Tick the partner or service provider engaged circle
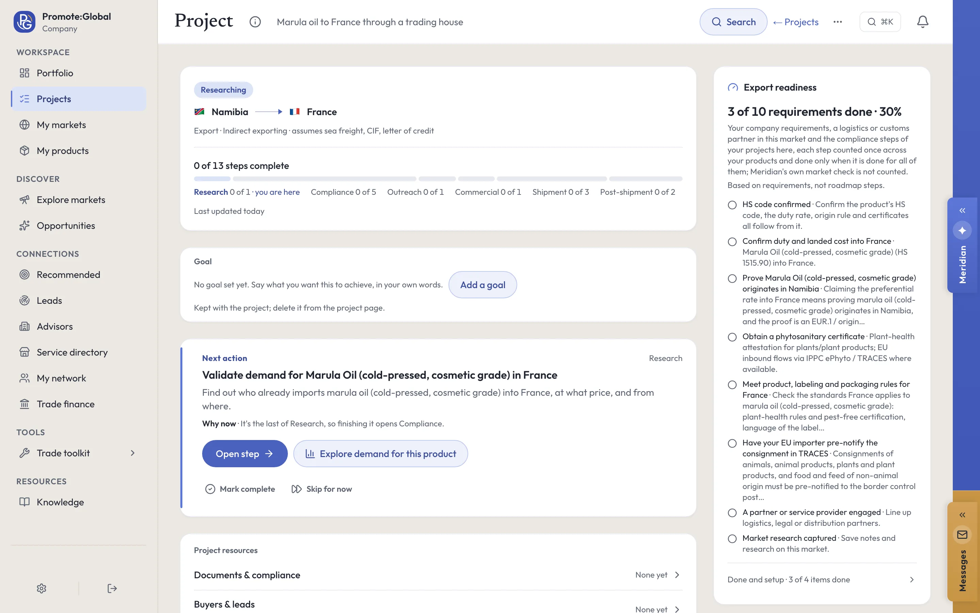 tap(732, 513)
